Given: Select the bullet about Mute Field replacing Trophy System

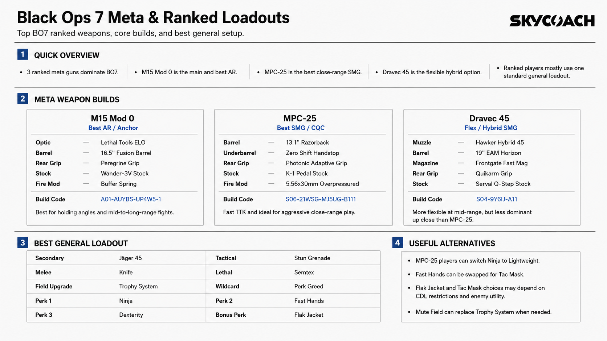Looking at the screenshot, I should point(484,312).
